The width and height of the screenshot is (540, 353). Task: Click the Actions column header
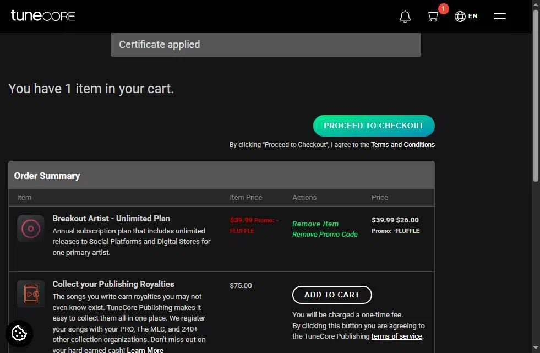304,198
